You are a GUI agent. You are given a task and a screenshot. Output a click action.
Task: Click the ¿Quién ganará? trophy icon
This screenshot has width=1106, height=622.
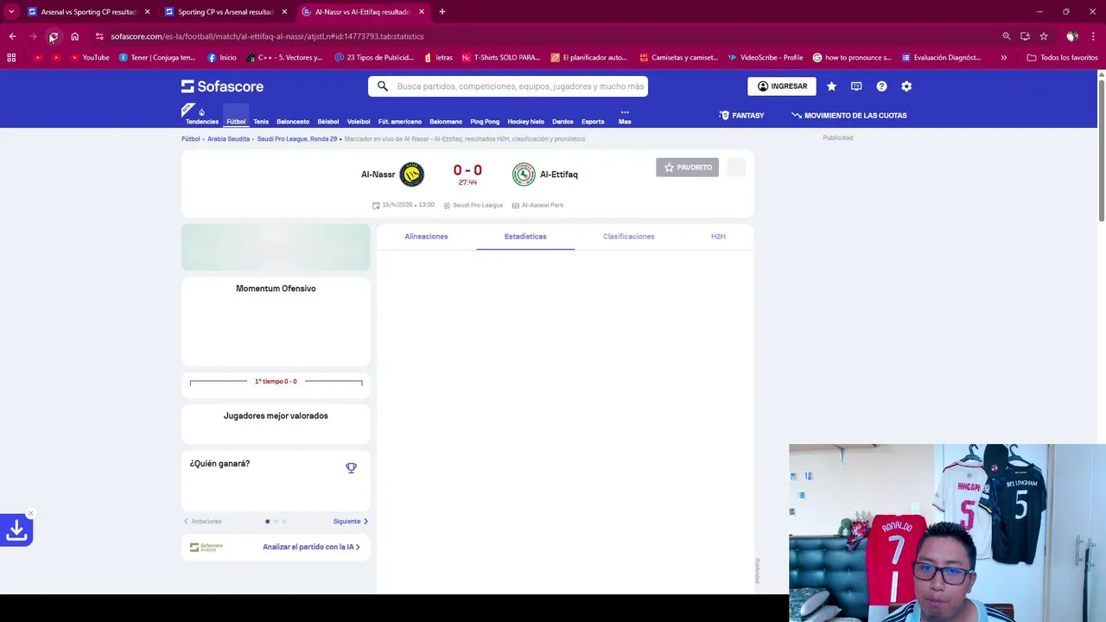point(351,467)
